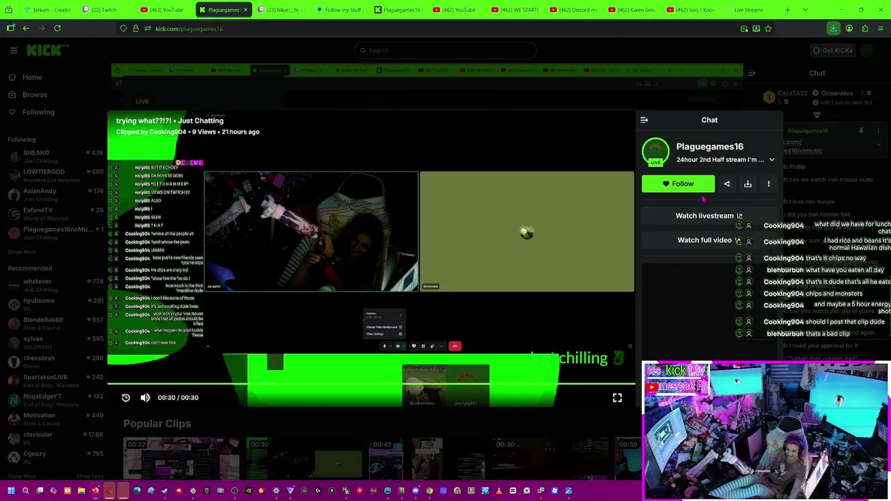This screenshot has width=891, height=501.
Task: Open a new browser tab
Action: point(787,10)
